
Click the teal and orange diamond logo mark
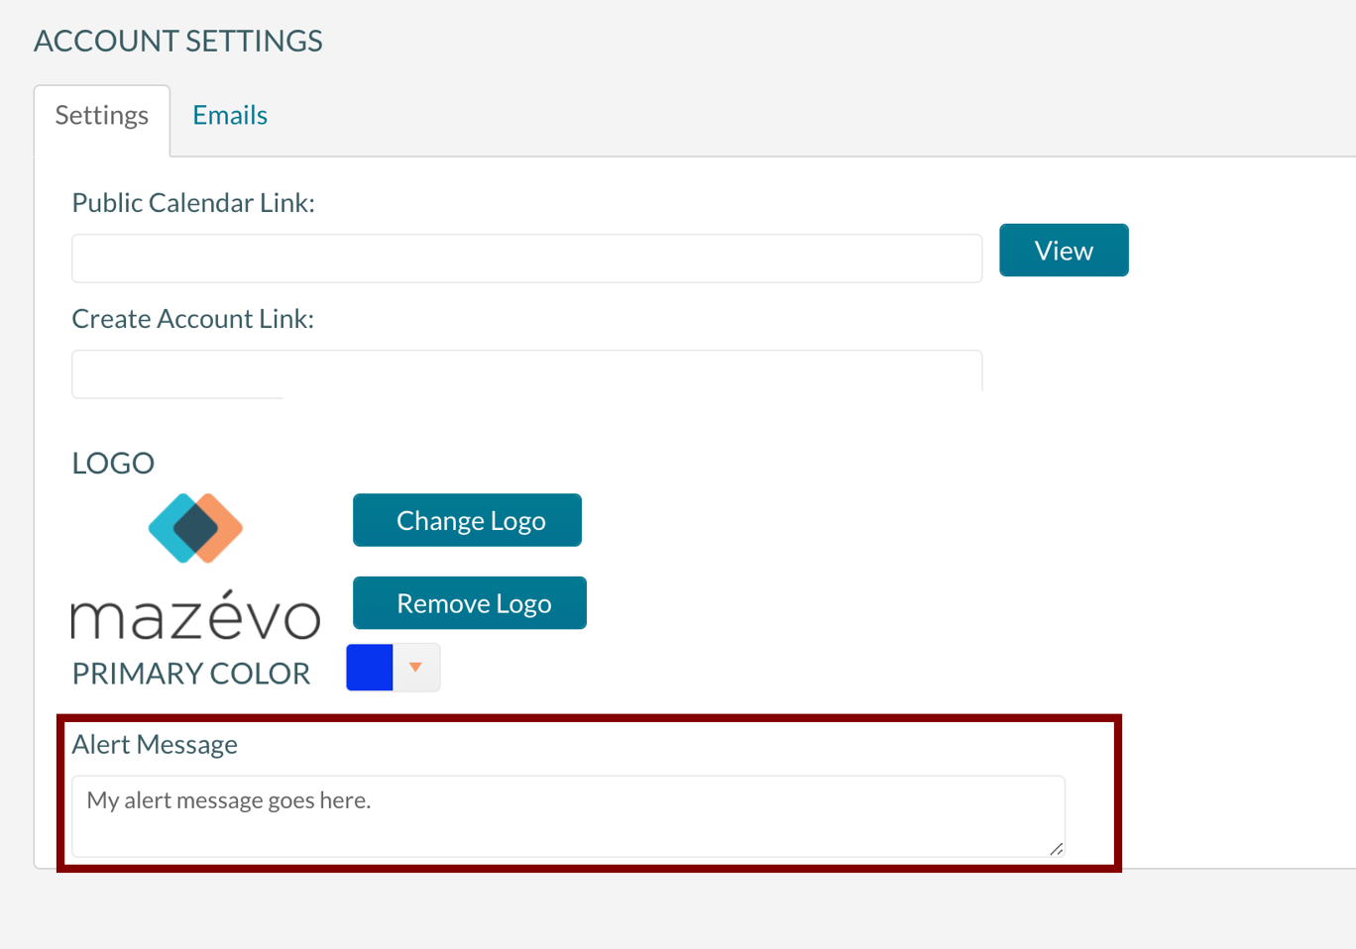195,527
